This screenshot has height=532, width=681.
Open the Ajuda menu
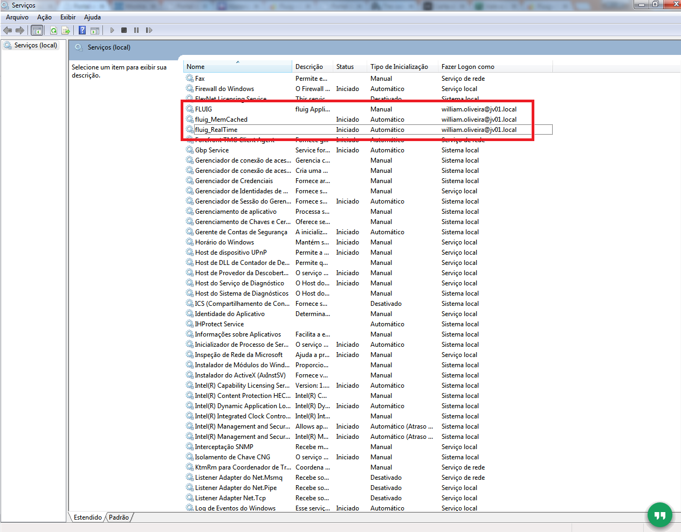click(92, 17)
